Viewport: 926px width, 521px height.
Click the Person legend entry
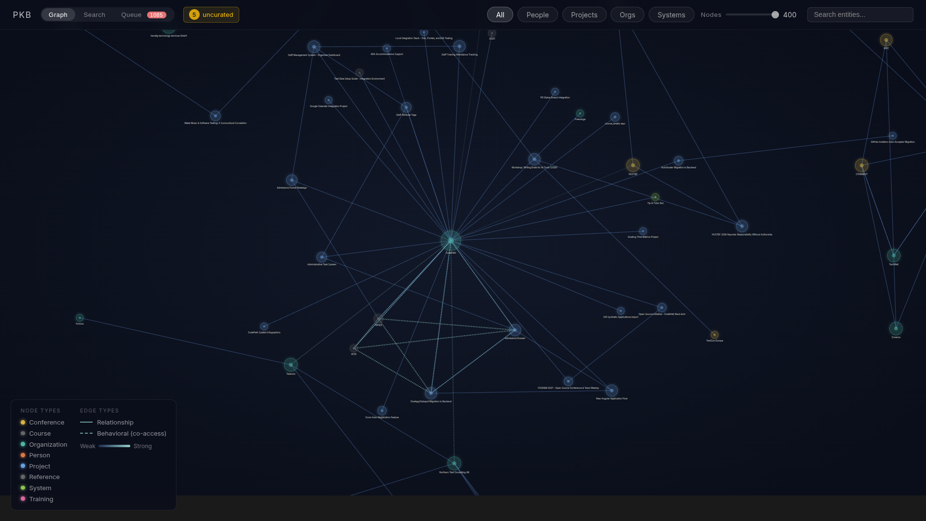click(35, 455)
